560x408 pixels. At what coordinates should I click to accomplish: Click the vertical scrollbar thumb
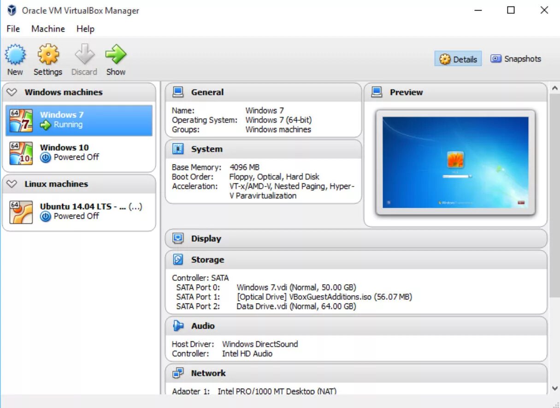[x=554, y=196]
